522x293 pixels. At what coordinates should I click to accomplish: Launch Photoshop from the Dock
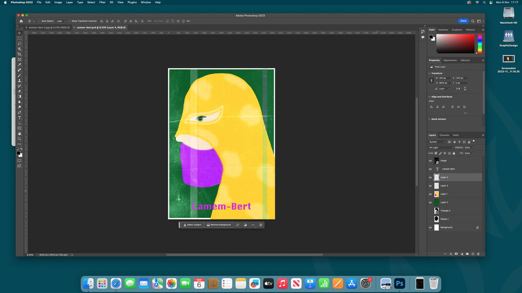(400, 284)
